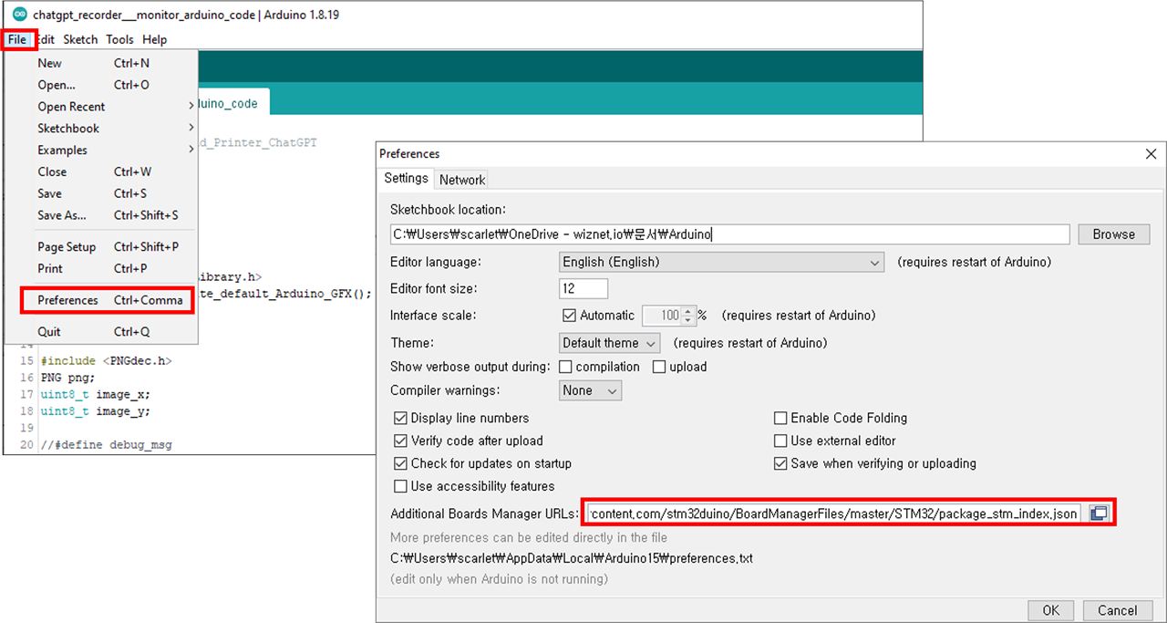The height and width of the screenshot is (623, 1167).
Task: Click the Additional Boards Manager URLs field
Action: point(836,514)
